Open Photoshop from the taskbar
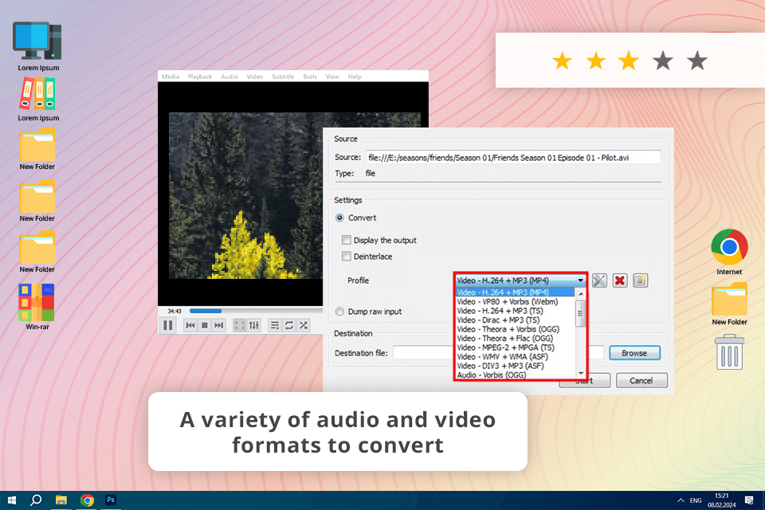This screenshot has width=765, height=510. [111, 500]
